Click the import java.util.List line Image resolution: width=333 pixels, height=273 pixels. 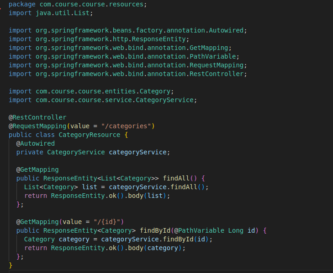click(51, 13)
